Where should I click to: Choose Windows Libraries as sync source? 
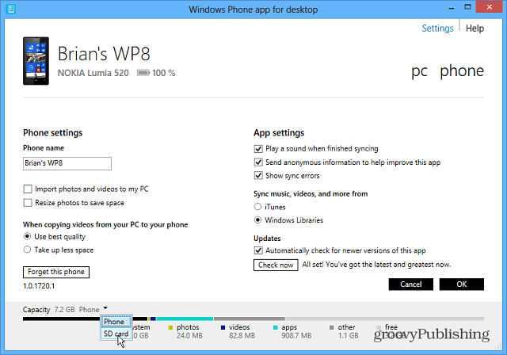point(257,219)
